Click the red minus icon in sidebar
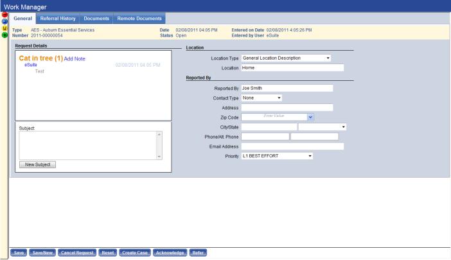 4,15
